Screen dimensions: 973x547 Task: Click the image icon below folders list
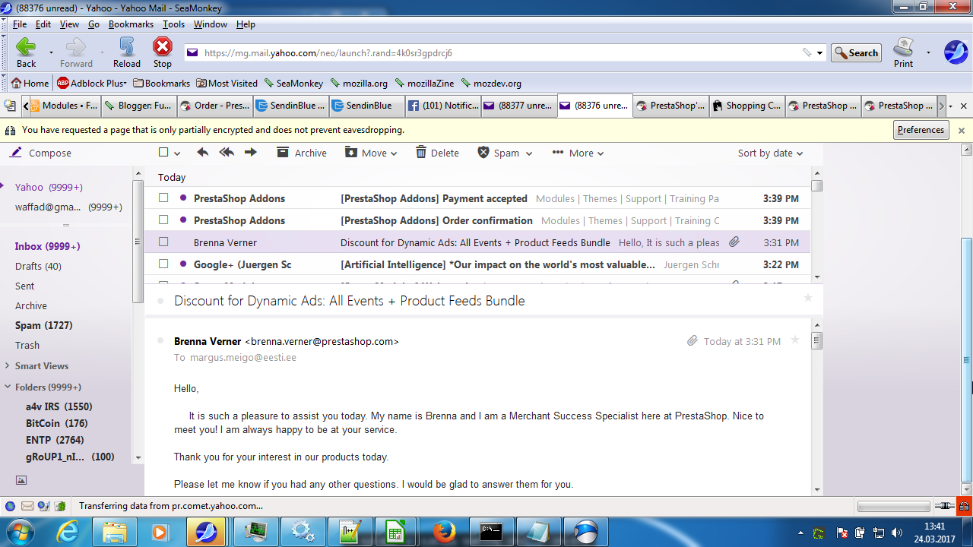(21, 479)
